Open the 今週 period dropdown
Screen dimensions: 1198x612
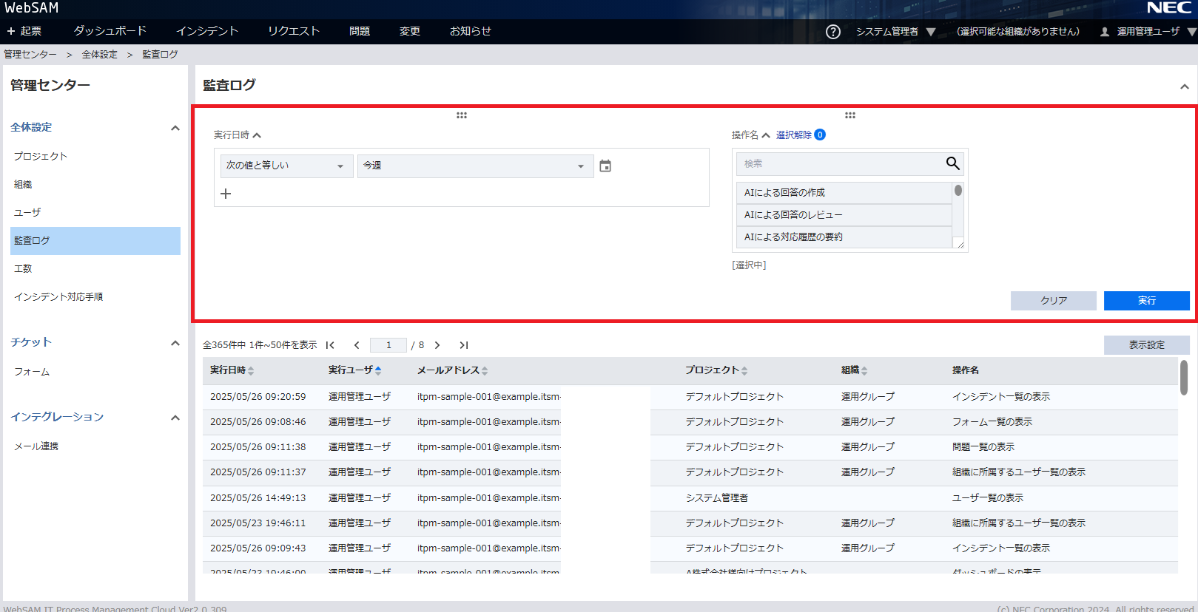click(x=475, y=166)
